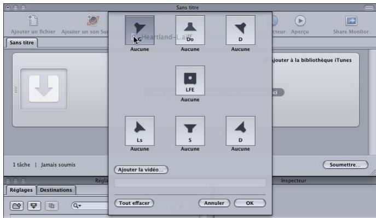
Task: Click the duplicate setting icon
Action: pos(51,206)
